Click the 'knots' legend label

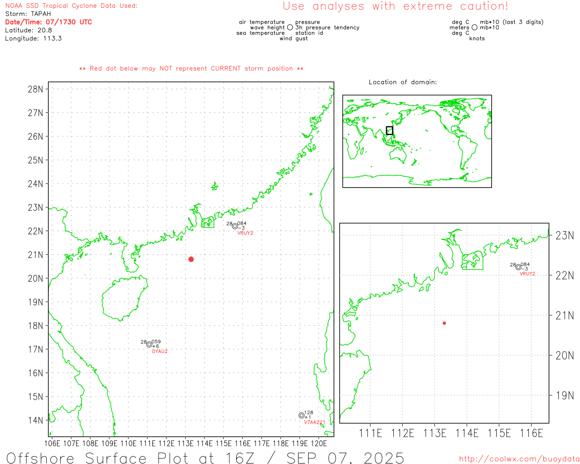tap(477, 39)
